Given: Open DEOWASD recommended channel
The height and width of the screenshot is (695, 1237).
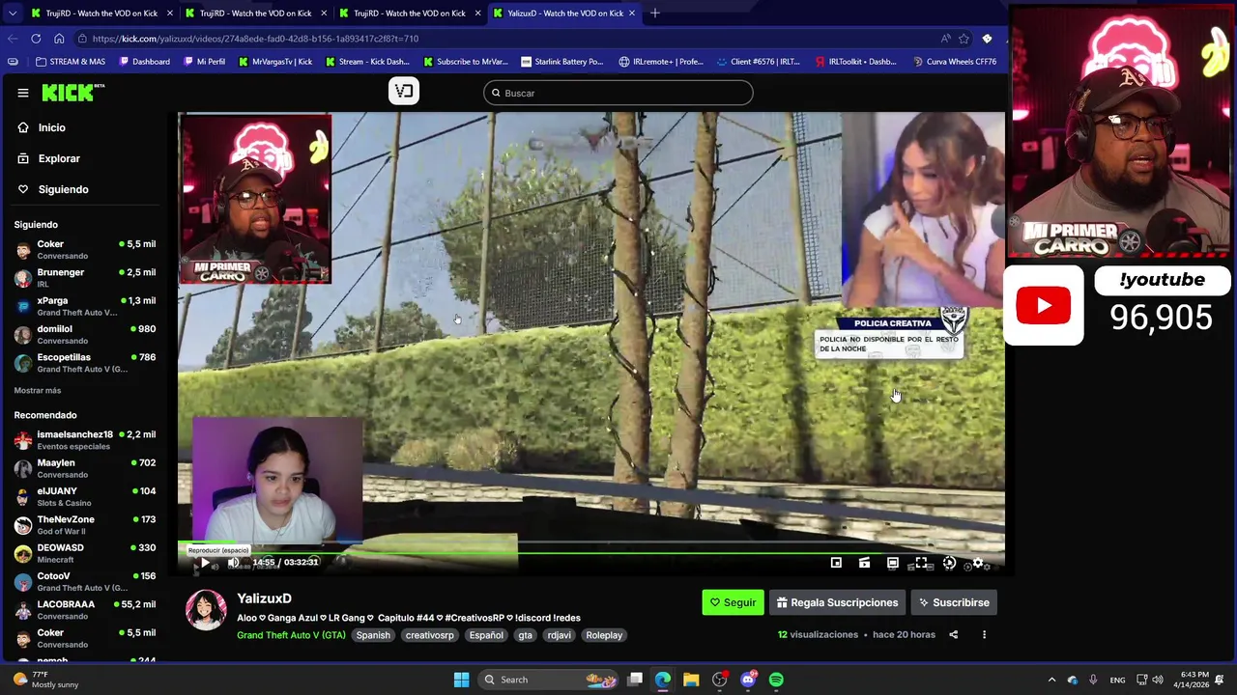Looking at the screenshot, I should tap(85, 553).
